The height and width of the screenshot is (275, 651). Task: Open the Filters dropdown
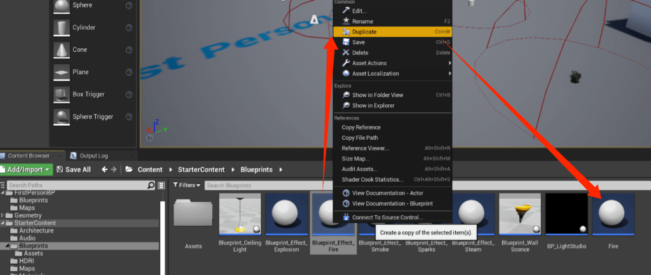[187, 185]
